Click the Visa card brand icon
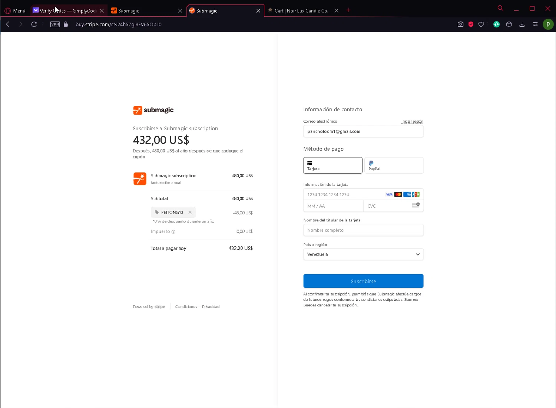The width and height of the screenshot is (556, 408). pyautogui.click(x=389, y=194)
